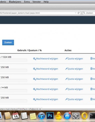Click the reload icon in address bar

tap(78, 13)
